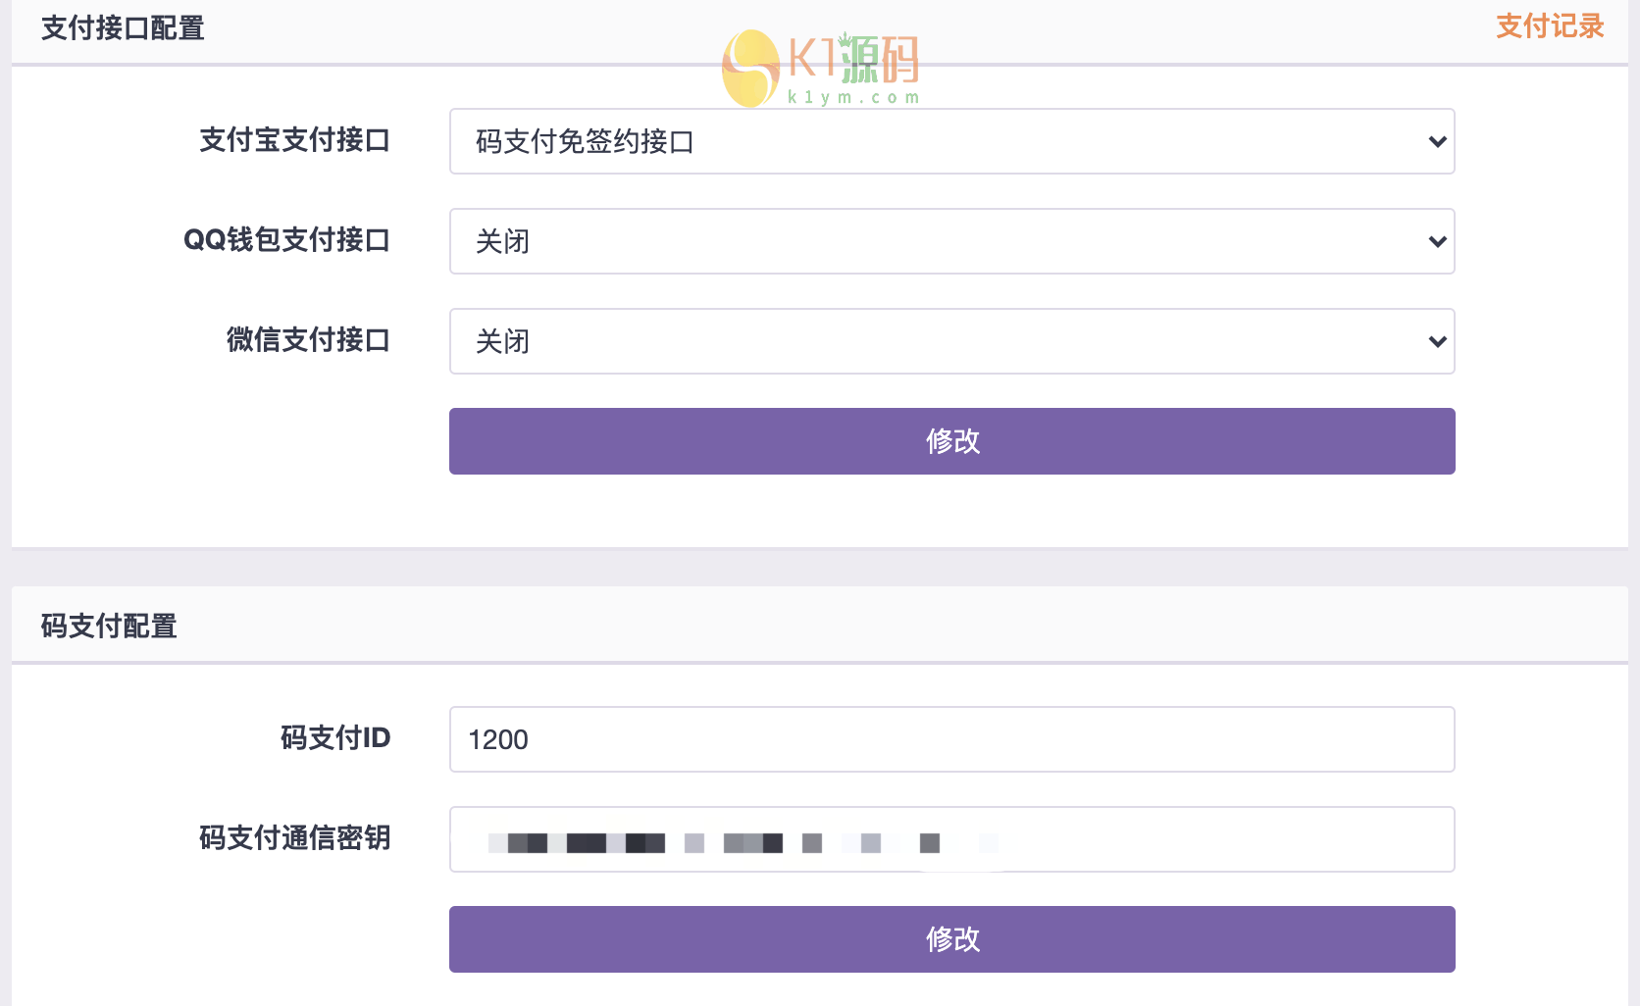Click the 支付接口配置 panel heading
1640x1006 pixels.
point(123,28)
